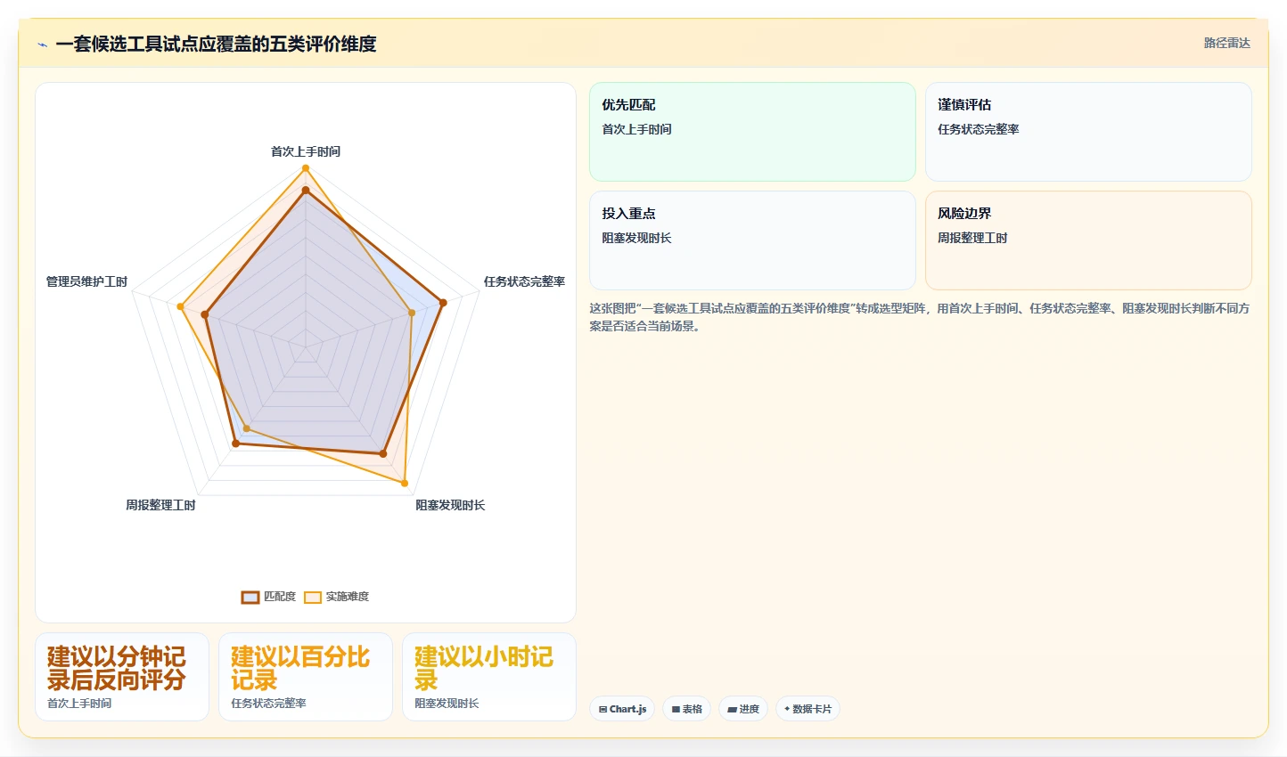Click the Chart.js tag chip
Screen dimensions: 1287x757
click(622, 709)
